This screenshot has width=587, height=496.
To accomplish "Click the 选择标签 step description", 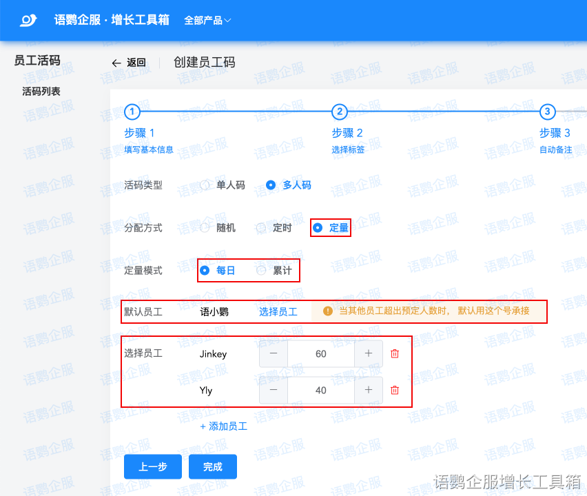I will [x=348, y=149].
